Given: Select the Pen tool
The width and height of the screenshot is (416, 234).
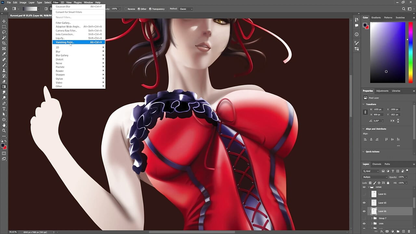Looking at the screenshot, I should (4, 103).
